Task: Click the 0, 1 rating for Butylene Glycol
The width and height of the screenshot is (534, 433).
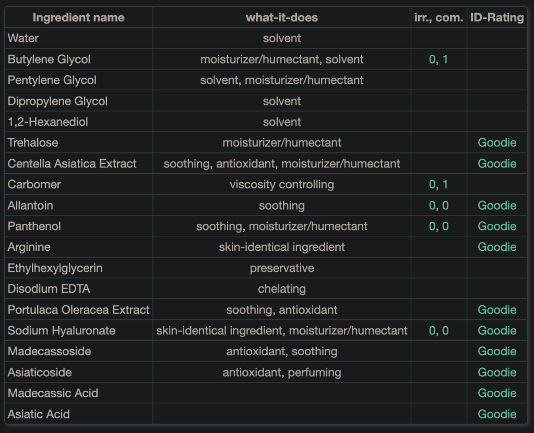Action: 438,59
